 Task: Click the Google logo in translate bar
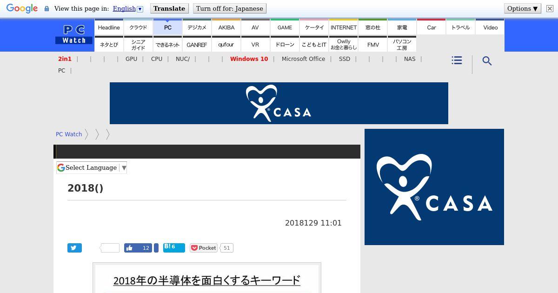22,9
